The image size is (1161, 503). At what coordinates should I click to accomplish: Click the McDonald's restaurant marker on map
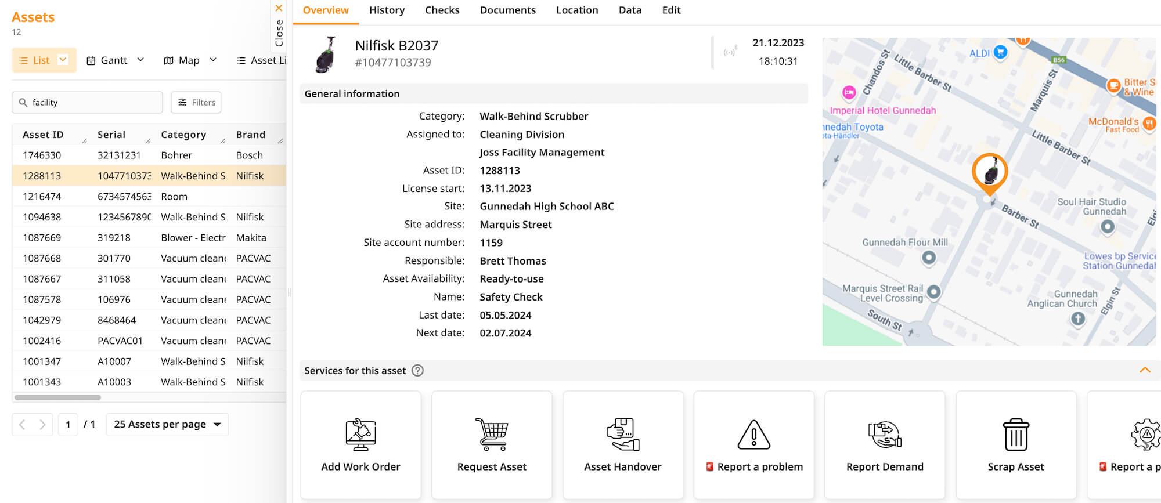pos(1149,123)
